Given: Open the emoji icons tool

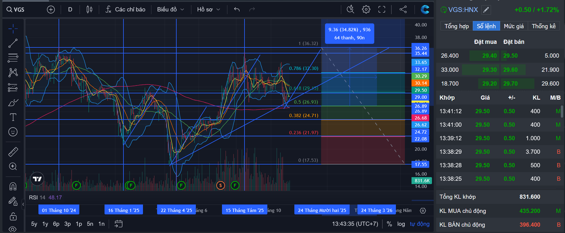Looking at the screenshot, I should click(x=13, y=132).
